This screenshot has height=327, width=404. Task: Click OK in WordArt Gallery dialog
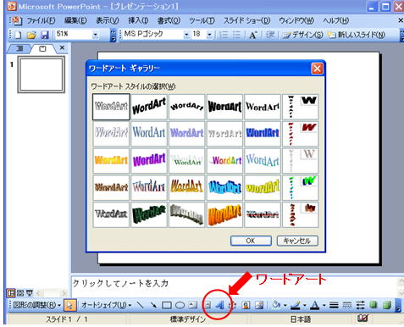pyautogui.click(x=251, y=241)
